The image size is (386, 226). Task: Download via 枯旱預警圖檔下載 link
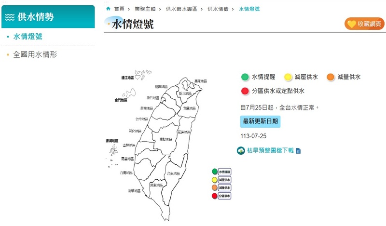(270, 150)
